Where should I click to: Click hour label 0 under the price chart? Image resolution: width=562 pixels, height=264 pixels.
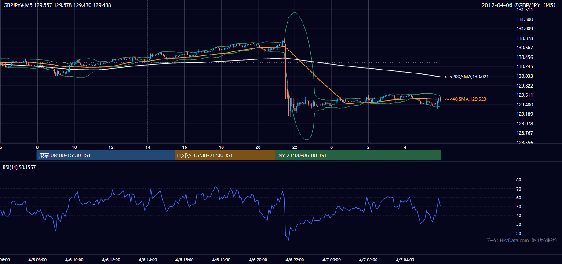pos(332,147)
